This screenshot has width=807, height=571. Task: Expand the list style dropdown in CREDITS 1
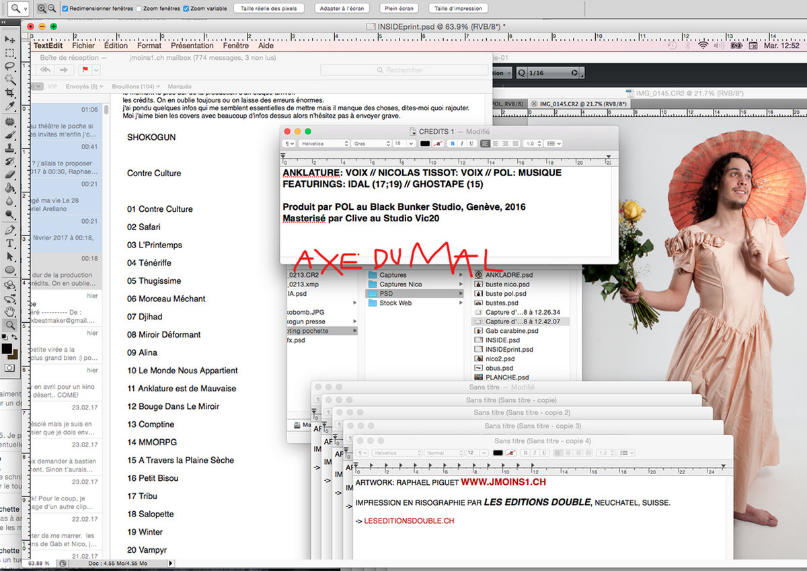point(554,143)
